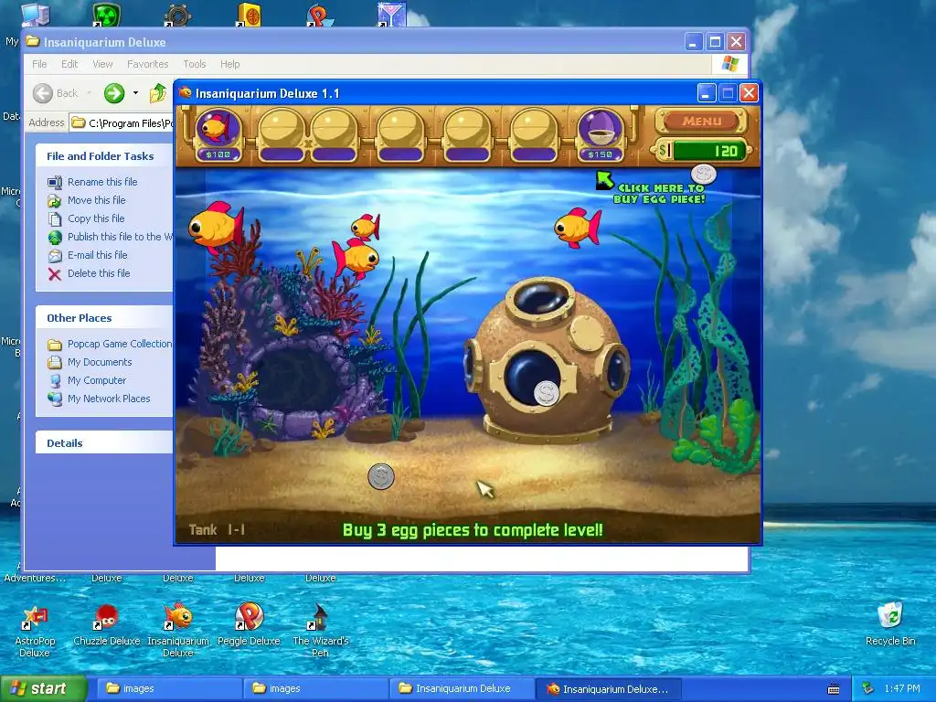Select the gear desktop icon at top
Screen dimensions: 936x702
[177, 15]
